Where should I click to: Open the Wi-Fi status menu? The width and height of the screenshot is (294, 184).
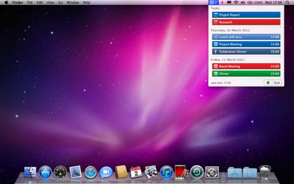click(236, 2)
